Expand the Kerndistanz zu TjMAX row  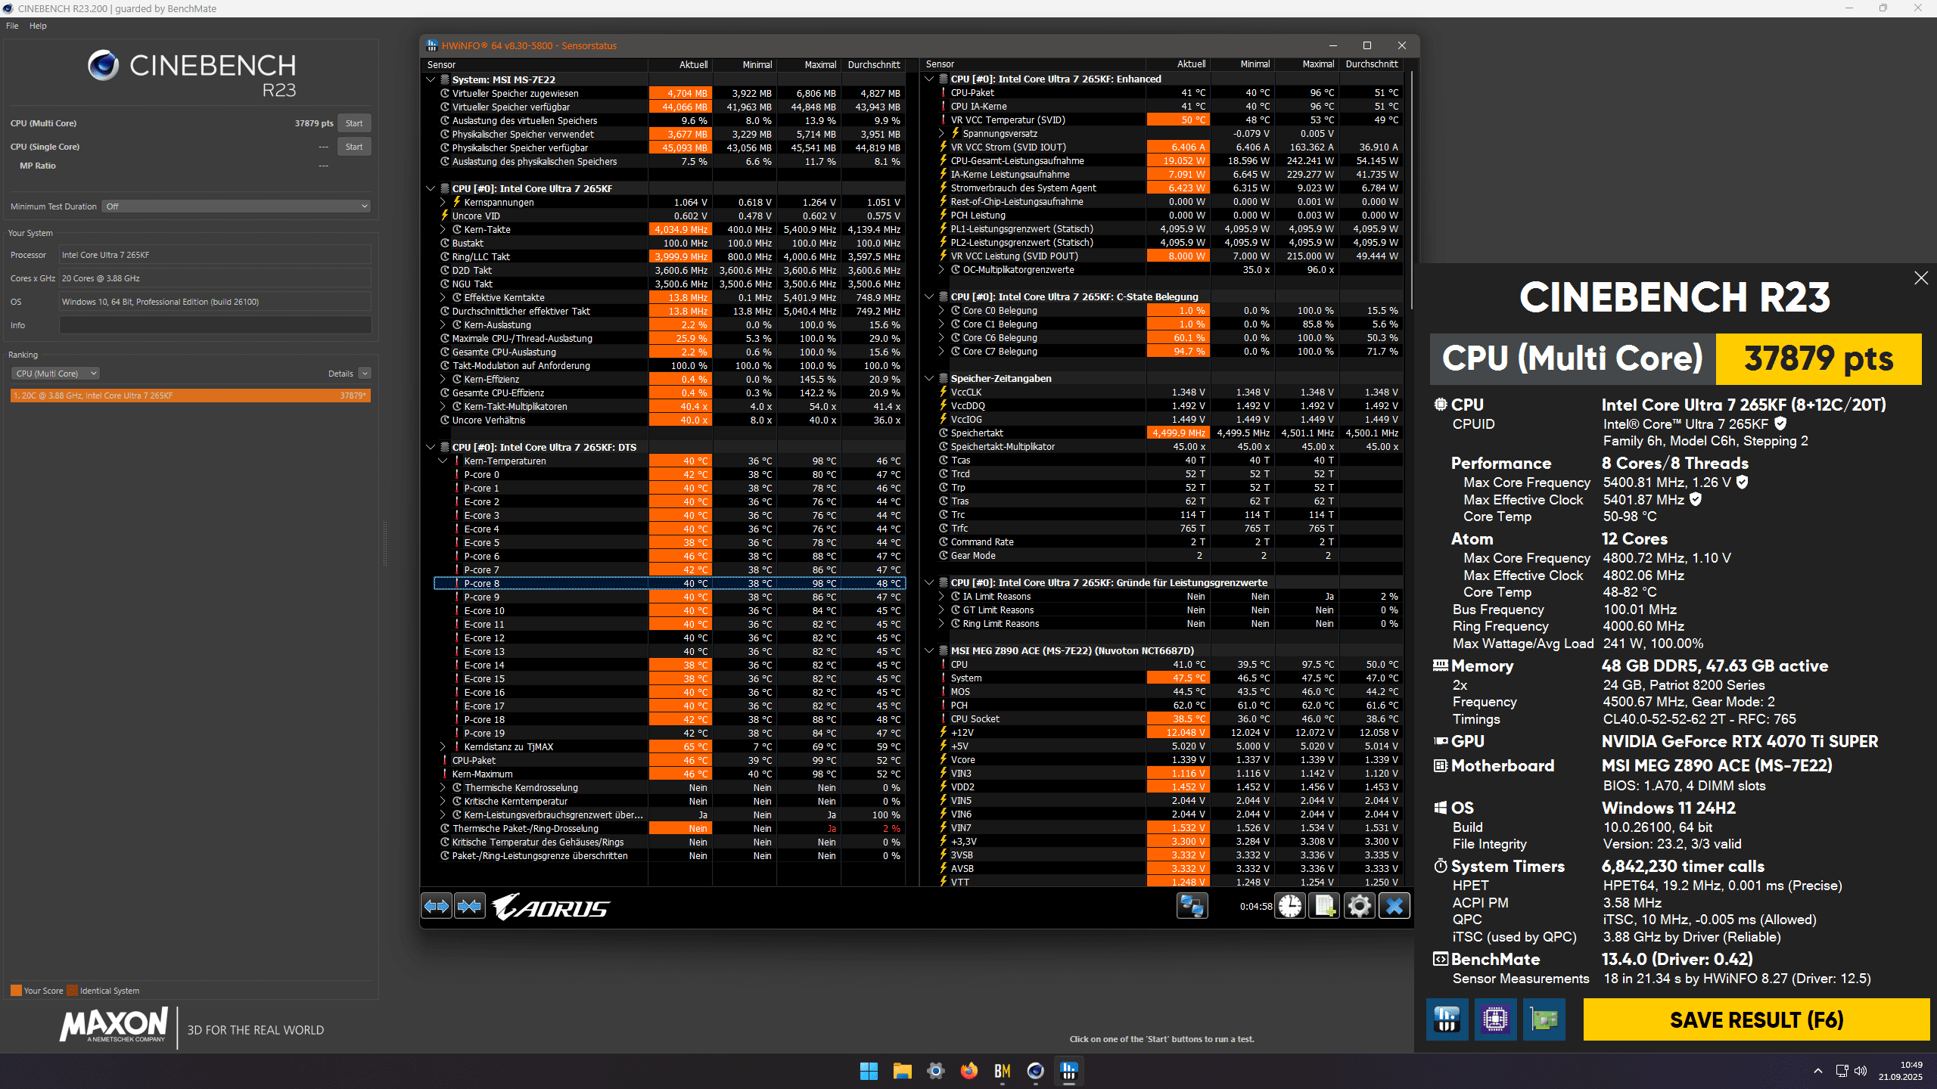point(443,747)
